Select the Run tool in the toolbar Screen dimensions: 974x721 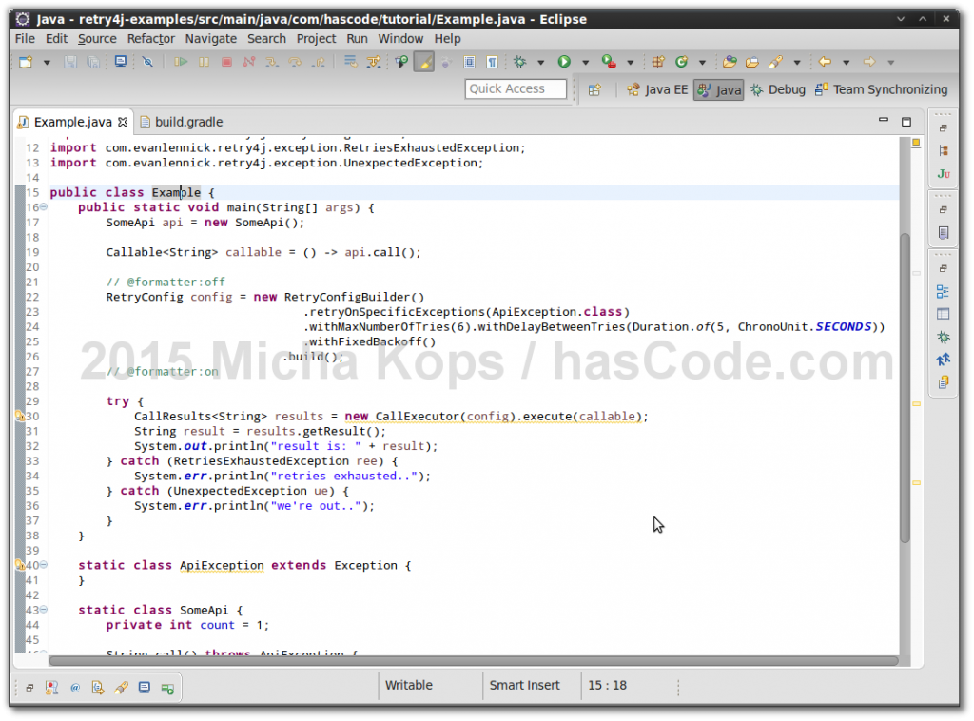pyautogui.click(x=565, y=61)
